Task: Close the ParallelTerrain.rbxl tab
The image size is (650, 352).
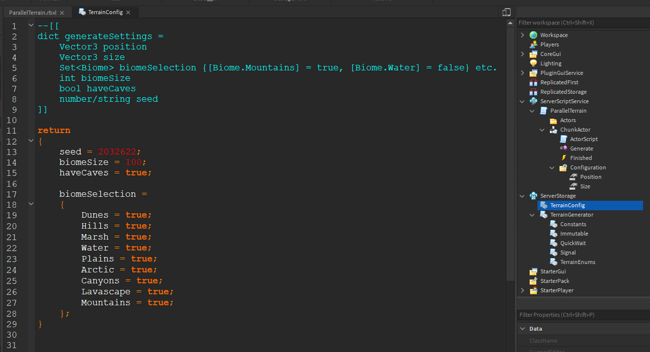Action: click(62, 13)
